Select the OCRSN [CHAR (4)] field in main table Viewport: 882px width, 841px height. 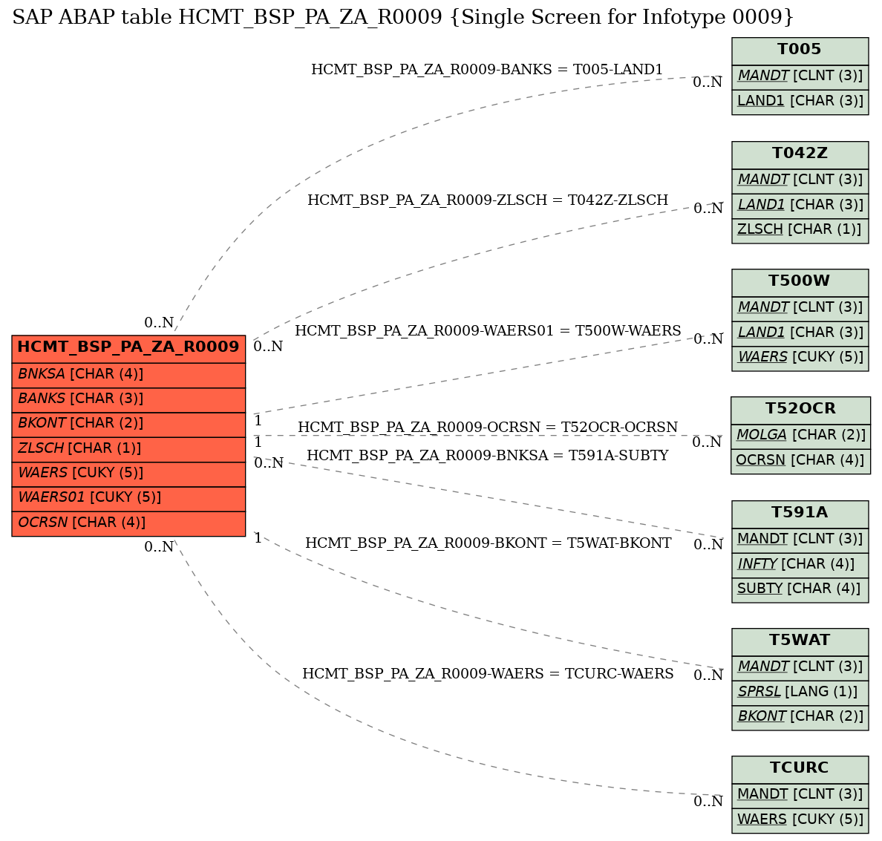point(128,524)
